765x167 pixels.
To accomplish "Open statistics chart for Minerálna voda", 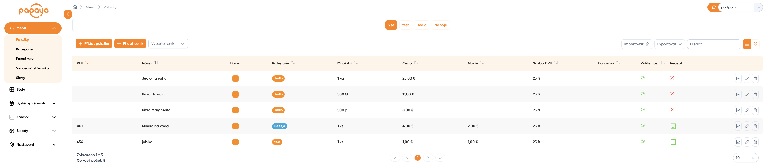I will (x=738, y=126).
